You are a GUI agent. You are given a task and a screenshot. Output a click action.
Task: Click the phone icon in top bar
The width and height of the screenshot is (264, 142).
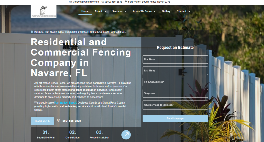(103, 2)
